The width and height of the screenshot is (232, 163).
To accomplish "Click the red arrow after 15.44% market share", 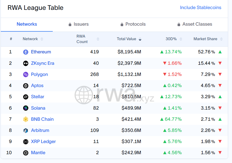I will pos(220,63).
